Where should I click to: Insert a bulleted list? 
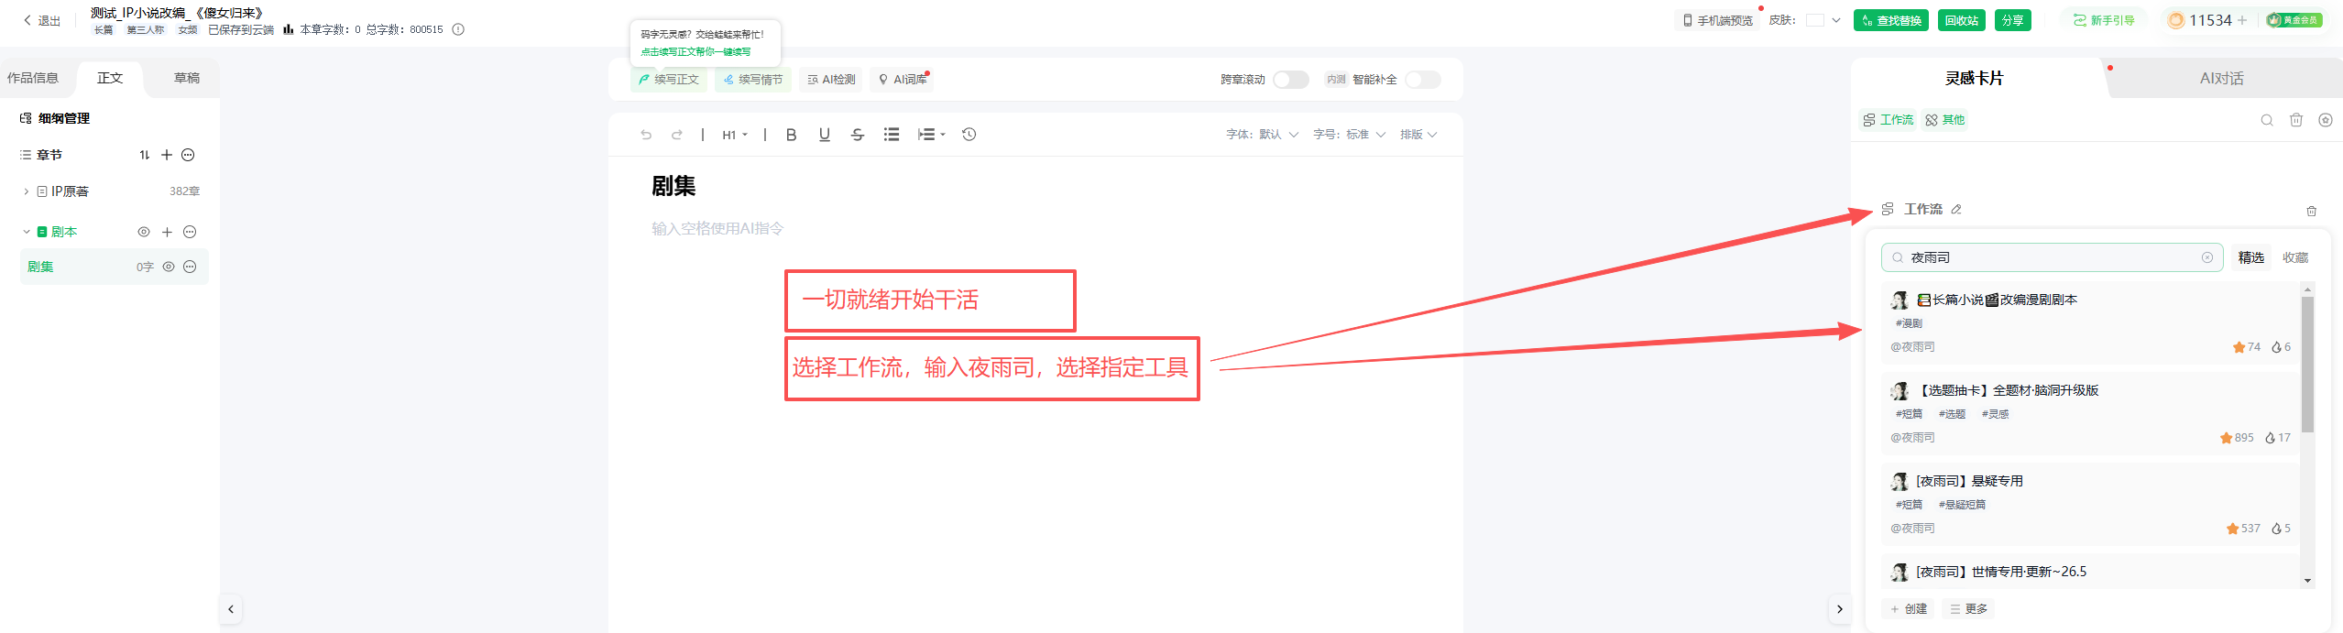click(892, 135)
